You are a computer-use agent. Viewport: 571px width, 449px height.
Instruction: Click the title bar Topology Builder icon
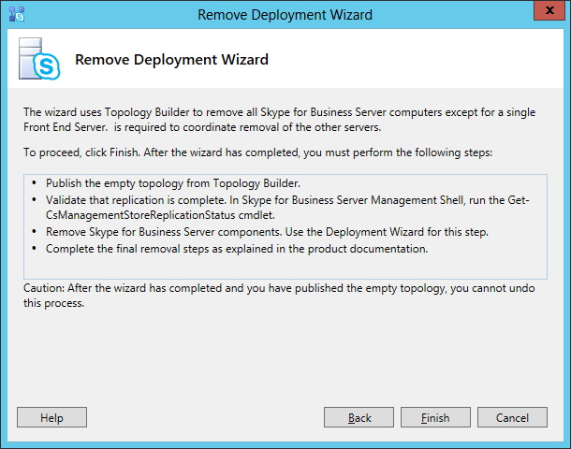pos(17,15)
